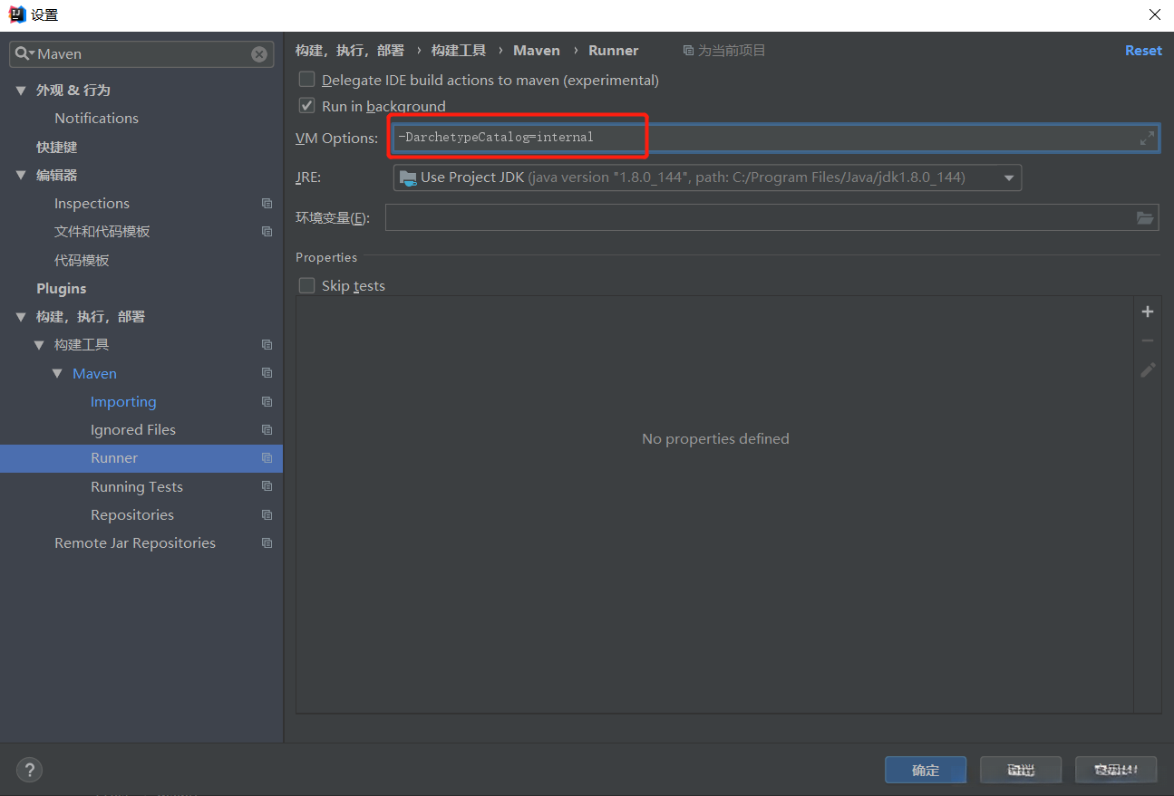Click the 为当前项目 project-scope icon
The image size is (1174, 796).
(x=689, y=51)
